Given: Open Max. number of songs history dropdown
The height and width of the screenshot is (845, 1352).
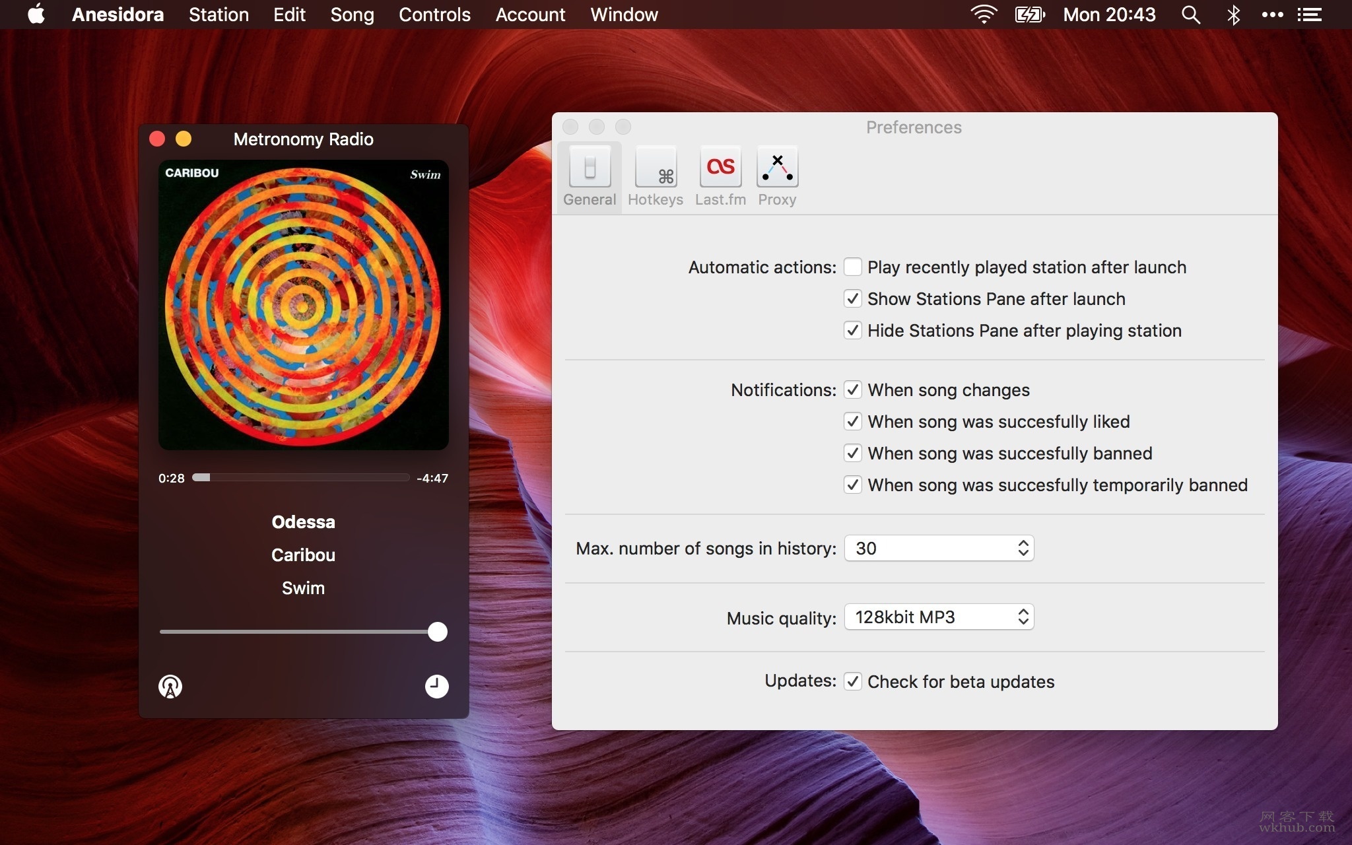Looking at the screenshot, I should [x=939, y=548].
